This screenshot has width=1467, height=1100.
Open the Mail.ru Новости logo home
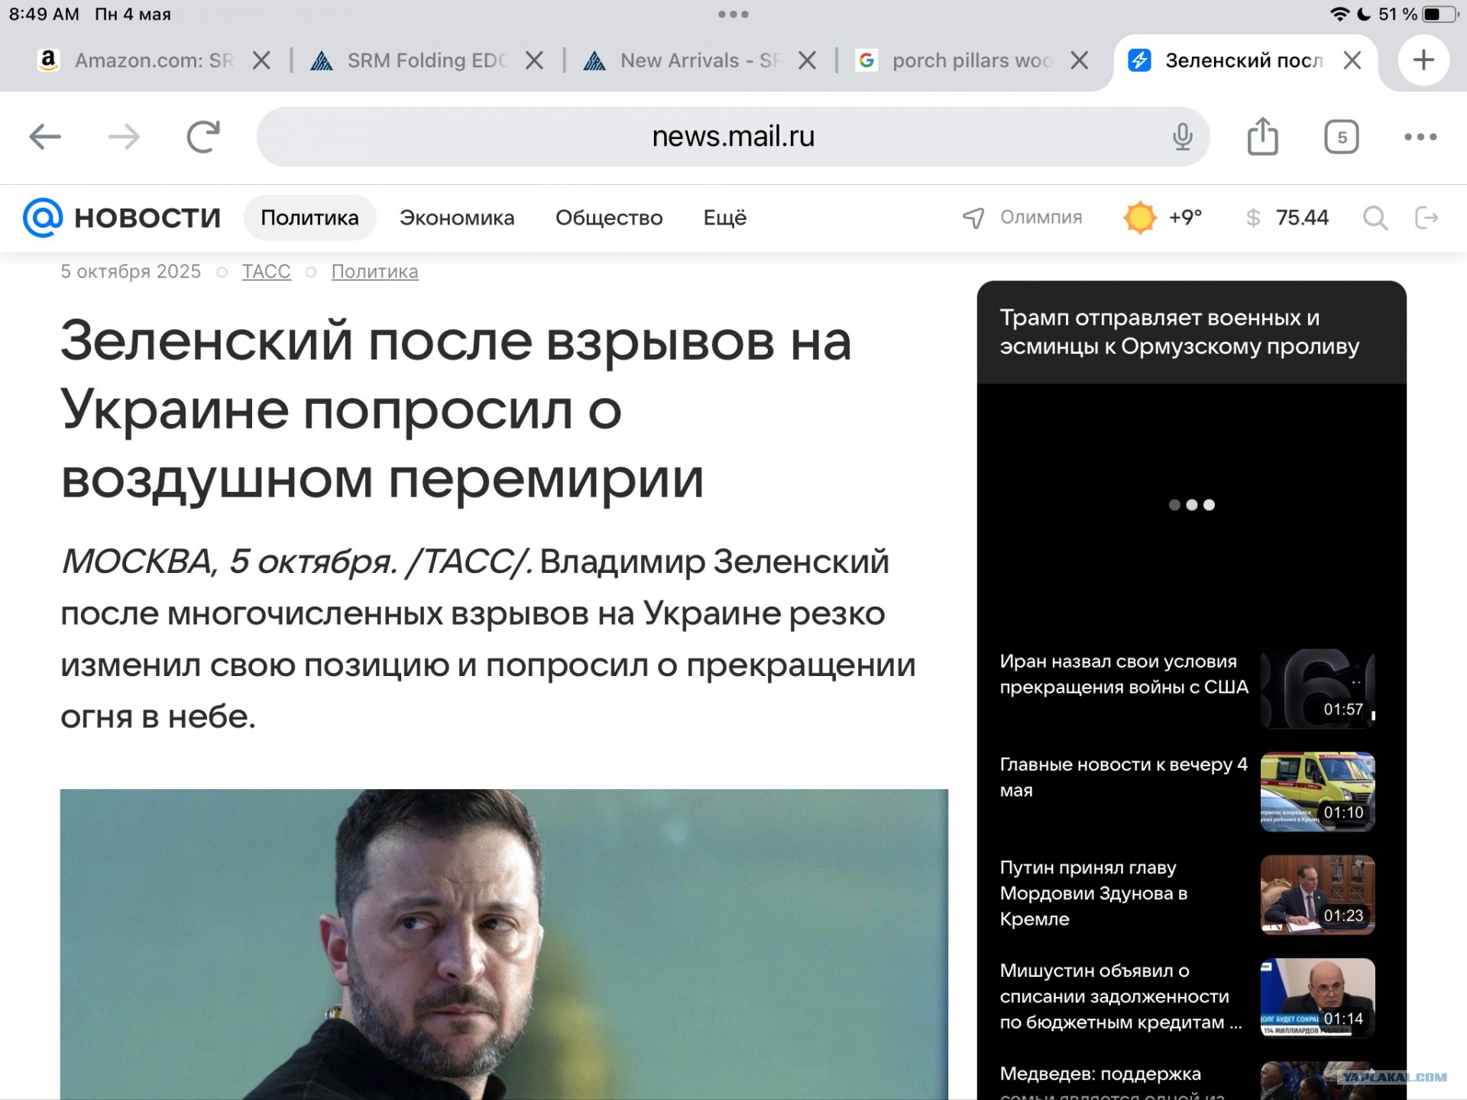122,218
